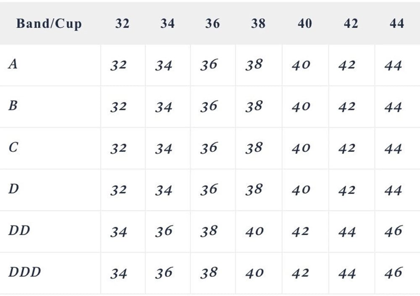The height and width of the screenshot is (296, 420).
Task: Click the 34 value in row D
Action: pos(163,190)
